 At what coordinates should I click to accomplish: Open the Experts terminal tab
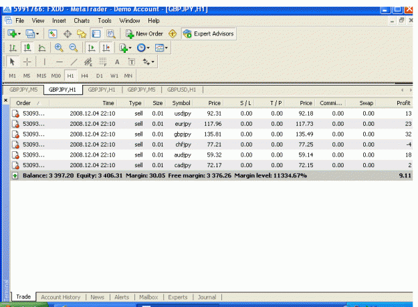coord(178,298)
